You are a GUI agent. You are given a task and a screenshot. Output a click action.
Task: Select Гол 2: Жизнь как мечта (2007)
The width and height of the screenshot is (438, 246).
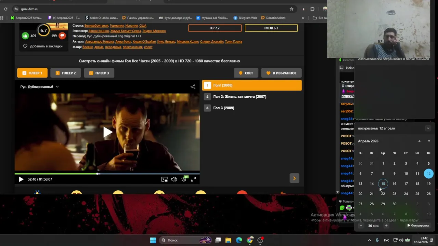(x=252, y=97)
